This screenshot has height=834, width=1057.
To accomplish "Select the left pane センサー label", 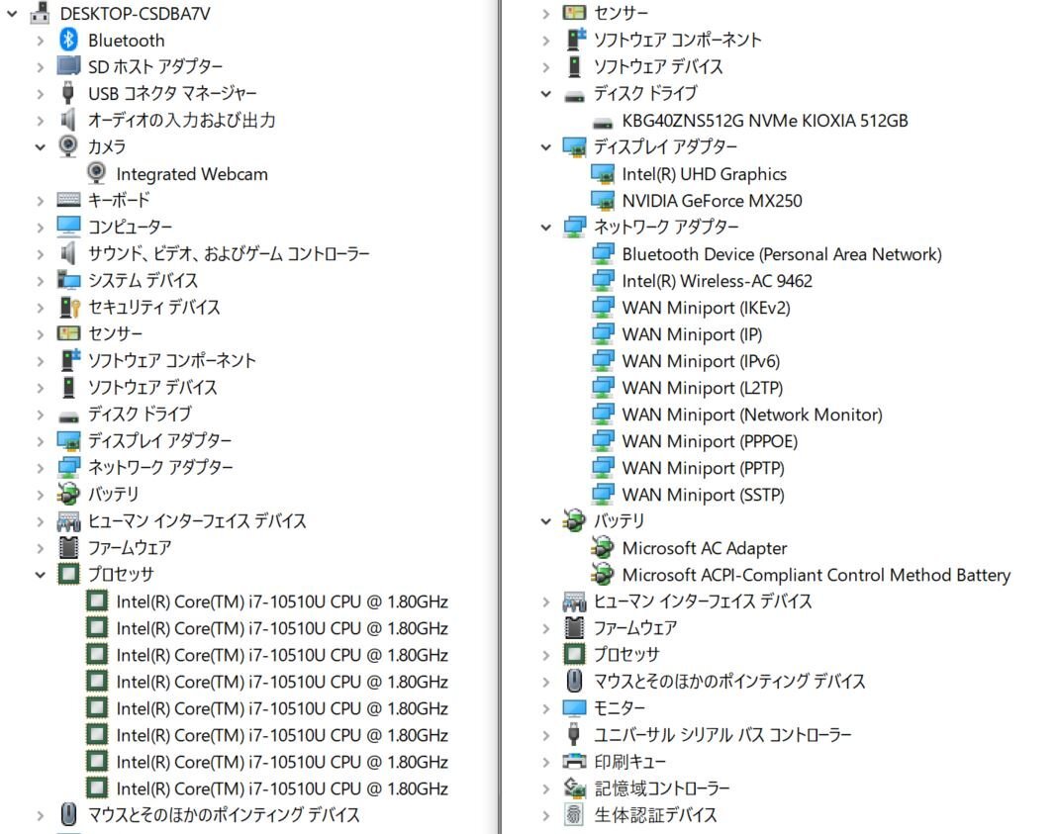I will (x=115, y=333).
